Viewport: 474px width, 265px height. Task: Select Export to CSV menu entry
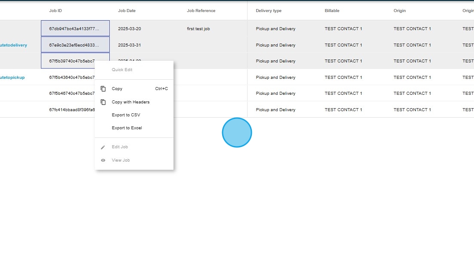[x=126, y=115]
